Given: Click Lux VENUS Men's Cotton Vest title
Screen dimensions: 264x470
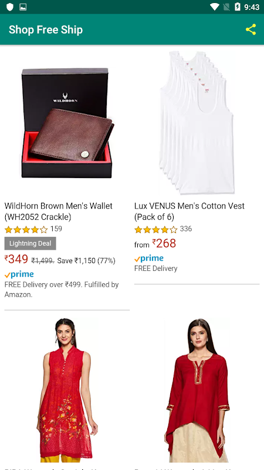Looking at the screenshot, I should pyautogui.click(x=189, y=211).
